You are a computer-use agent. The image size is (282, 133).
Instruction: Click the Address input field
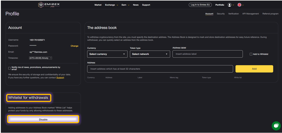tap(160, 69)
